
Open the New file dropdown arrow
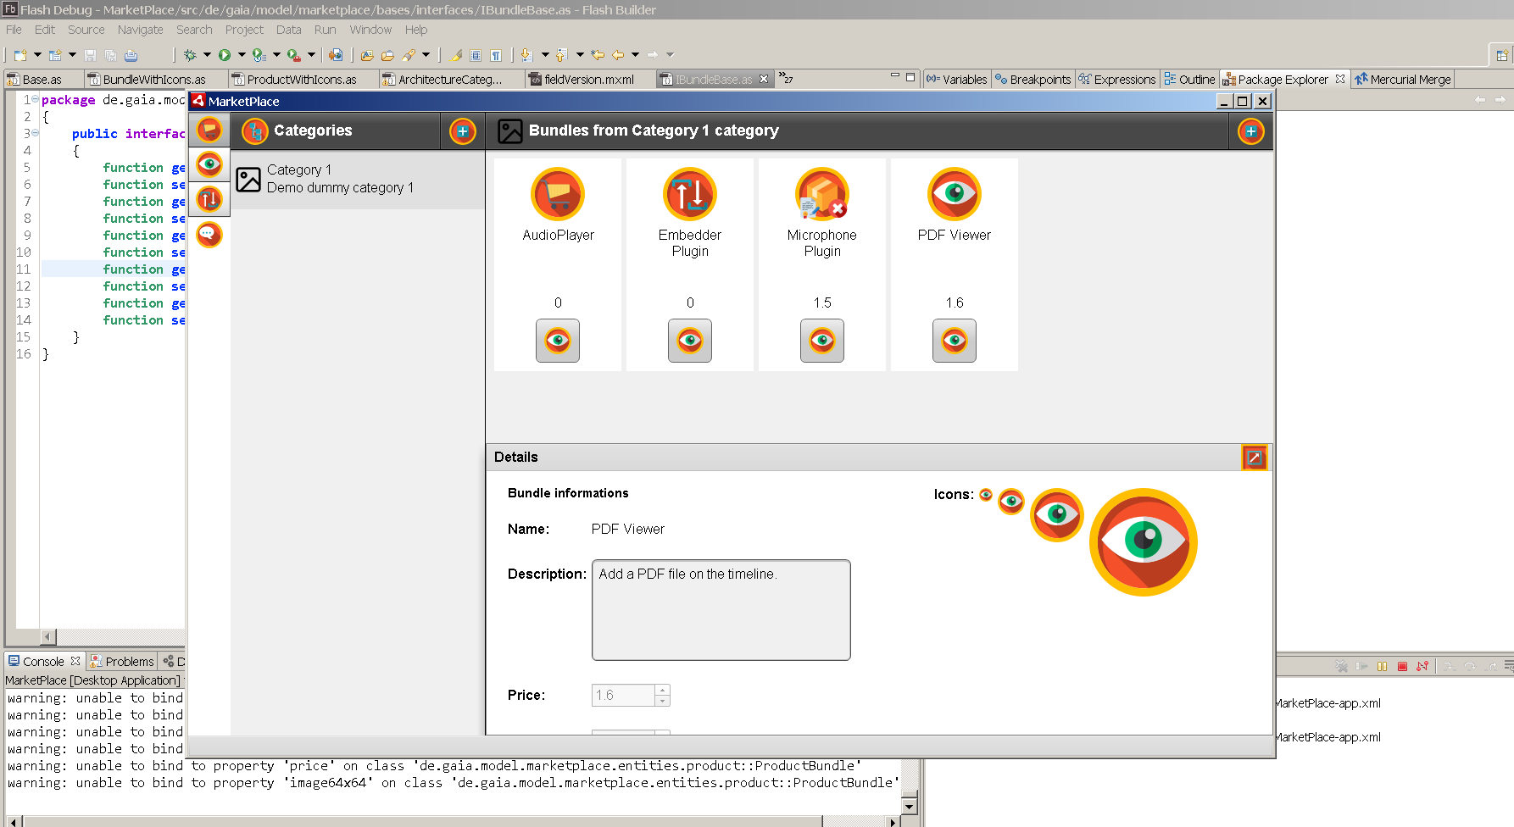point(37,55)
